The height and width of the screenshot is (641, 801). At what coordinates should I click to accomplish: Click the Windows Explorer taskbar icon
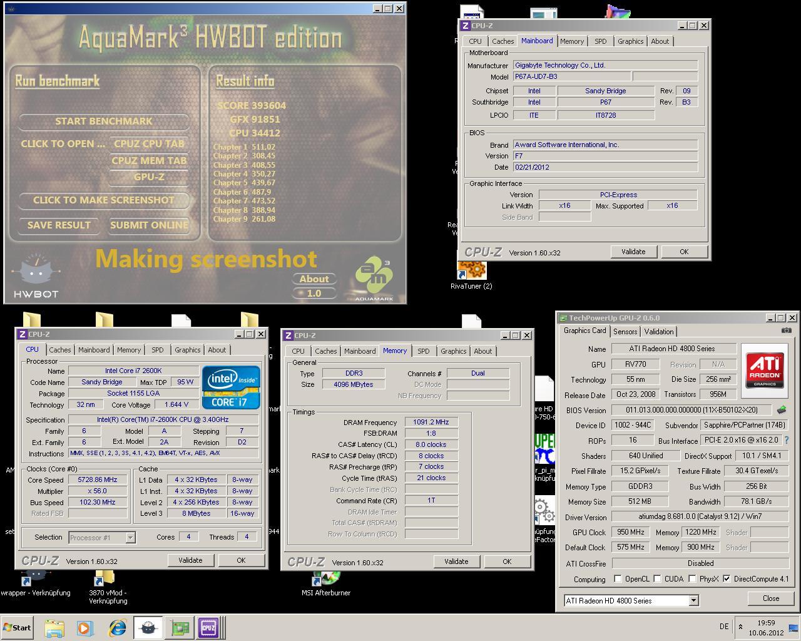click(x=54, y=628)
